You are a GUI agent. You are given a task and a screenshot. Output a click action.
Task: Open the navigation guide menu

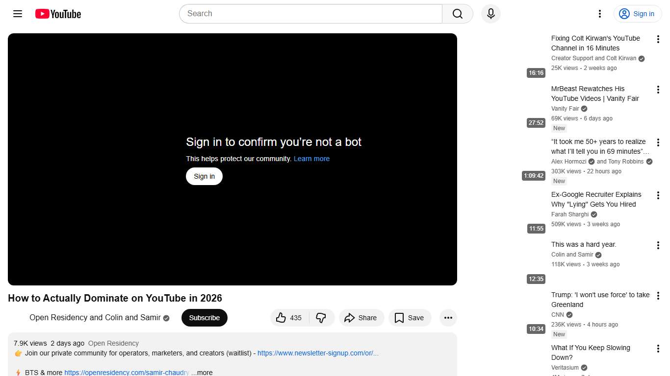pos(17,14)
